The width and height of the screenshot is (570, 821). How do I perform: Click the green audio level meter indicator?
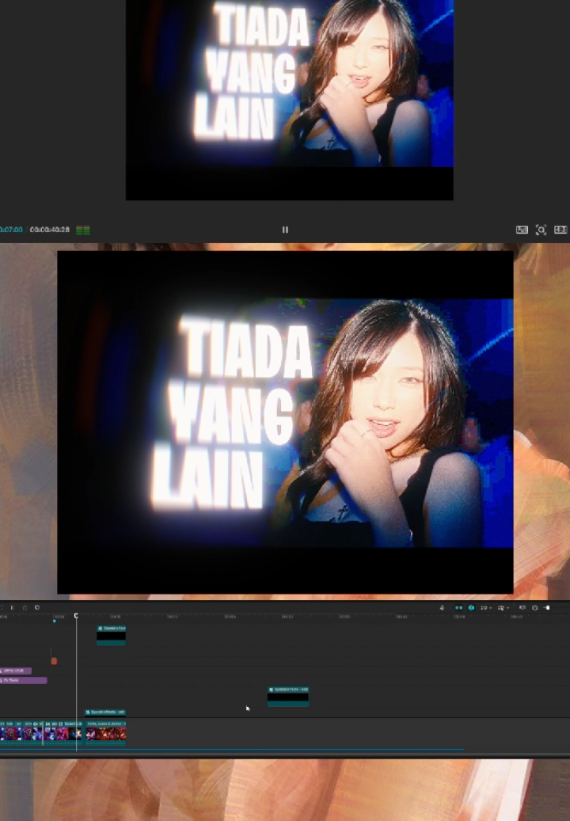[82, 230]
